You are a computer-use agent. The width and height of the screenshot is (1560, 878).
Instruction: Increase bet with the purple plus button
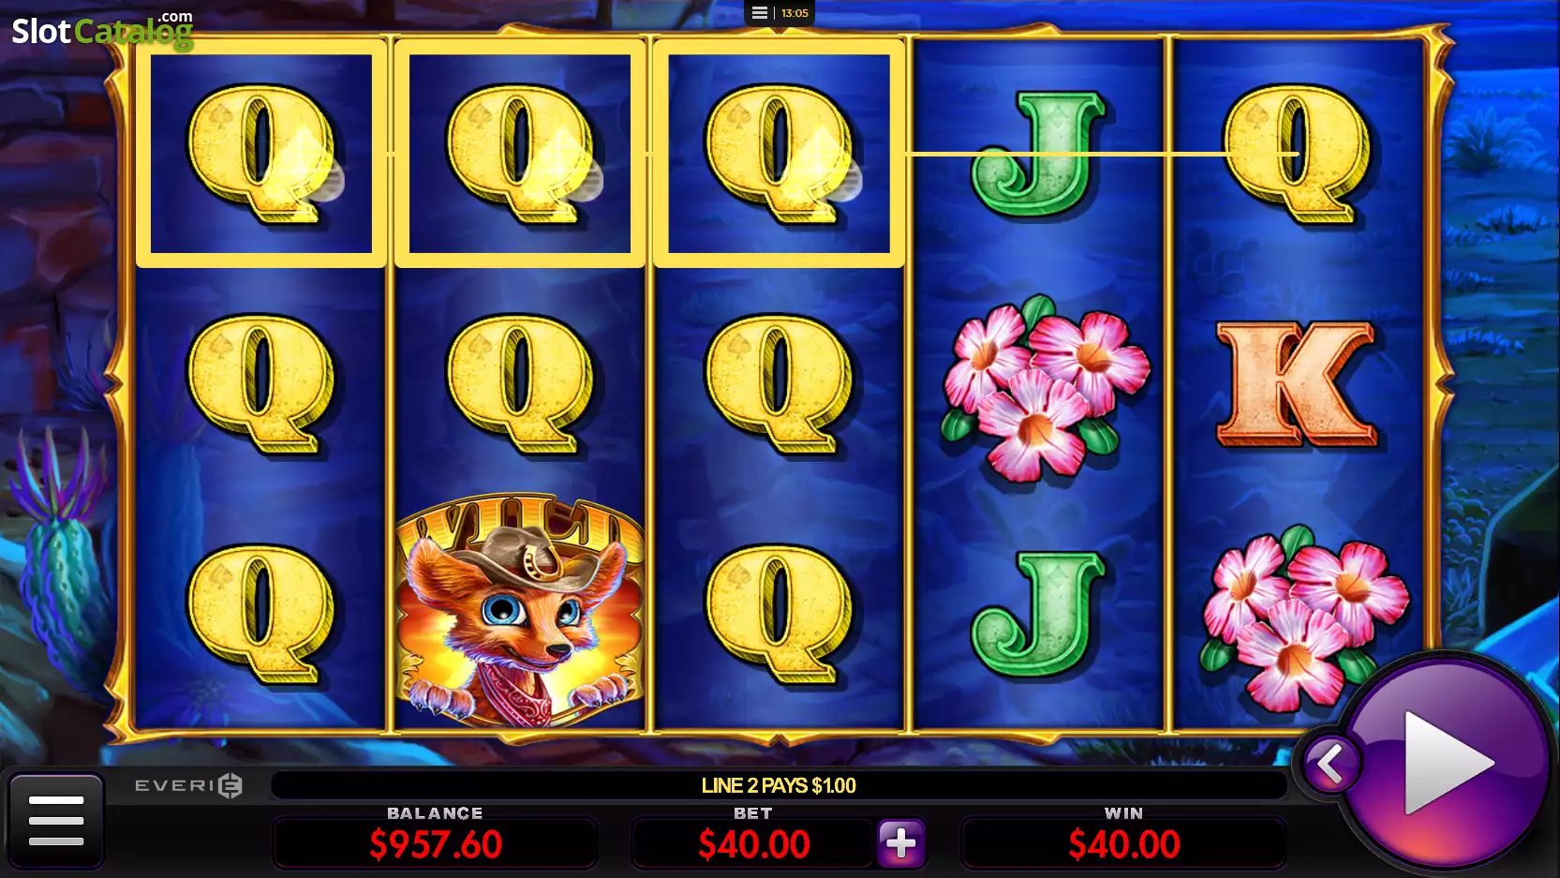(x=901, y=842)
